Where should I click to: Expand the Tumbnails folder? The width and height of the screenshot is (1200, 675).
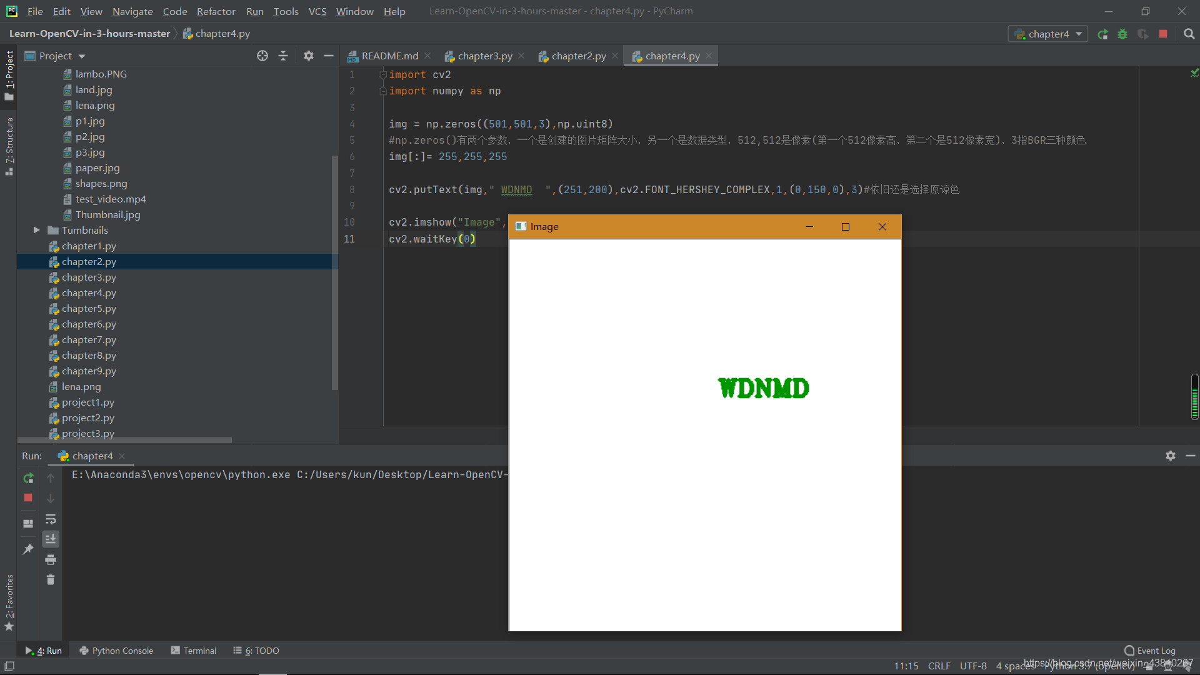coord(36,231)
